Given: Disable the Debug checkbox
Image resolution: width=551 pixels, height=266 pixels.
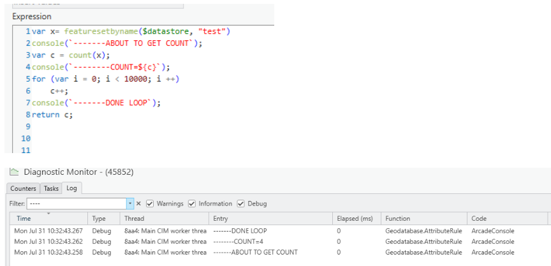Looking at the screenshot, I should pyautogui.click(x=241, y=203).
